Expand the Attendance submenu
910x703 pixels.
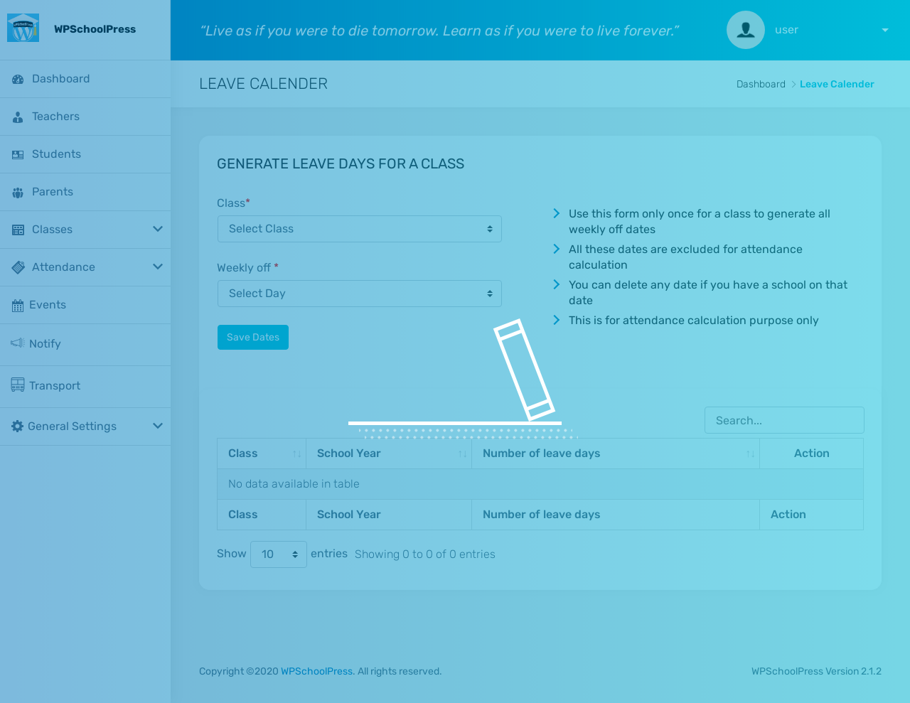[x=158, y=267]
